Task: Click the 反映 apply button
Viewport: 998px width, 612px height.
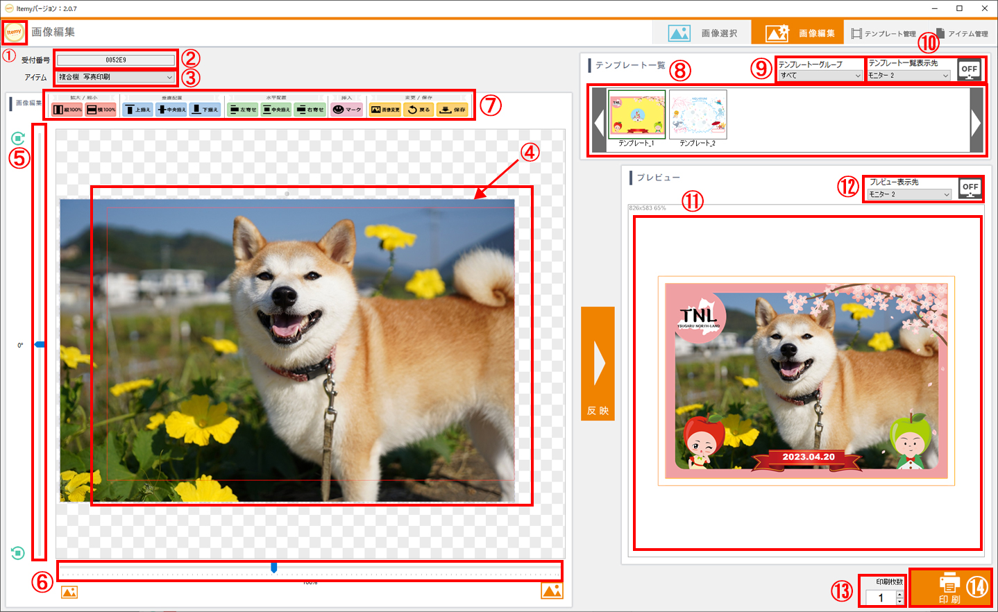Action: [598, 364]
